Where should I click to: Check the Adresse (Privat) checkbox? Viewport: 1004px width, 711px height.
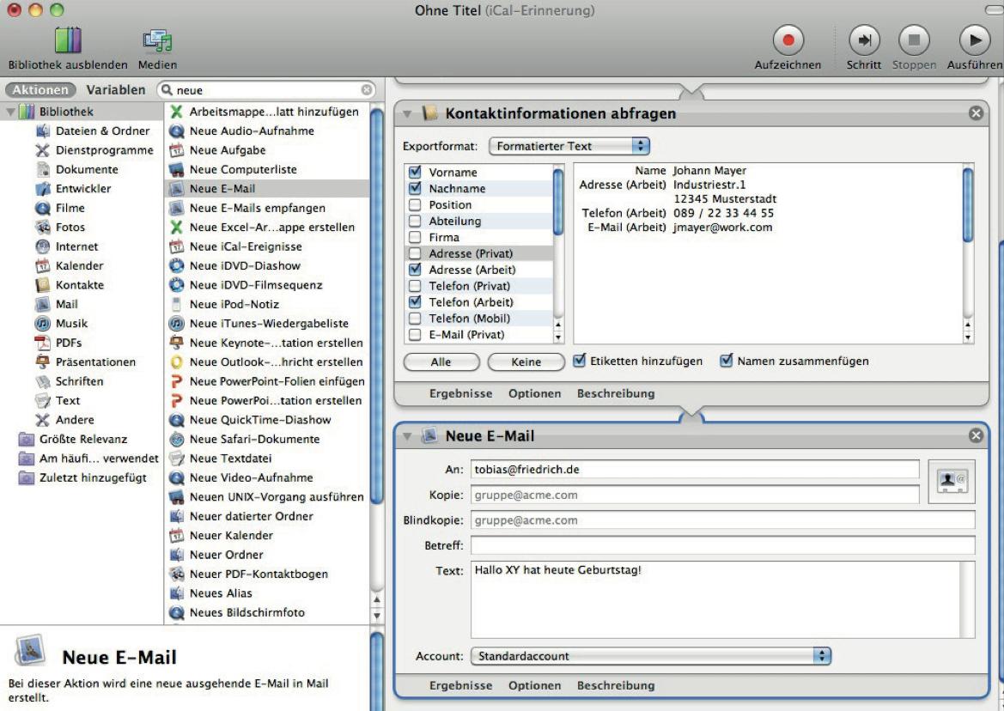point(415,253)
